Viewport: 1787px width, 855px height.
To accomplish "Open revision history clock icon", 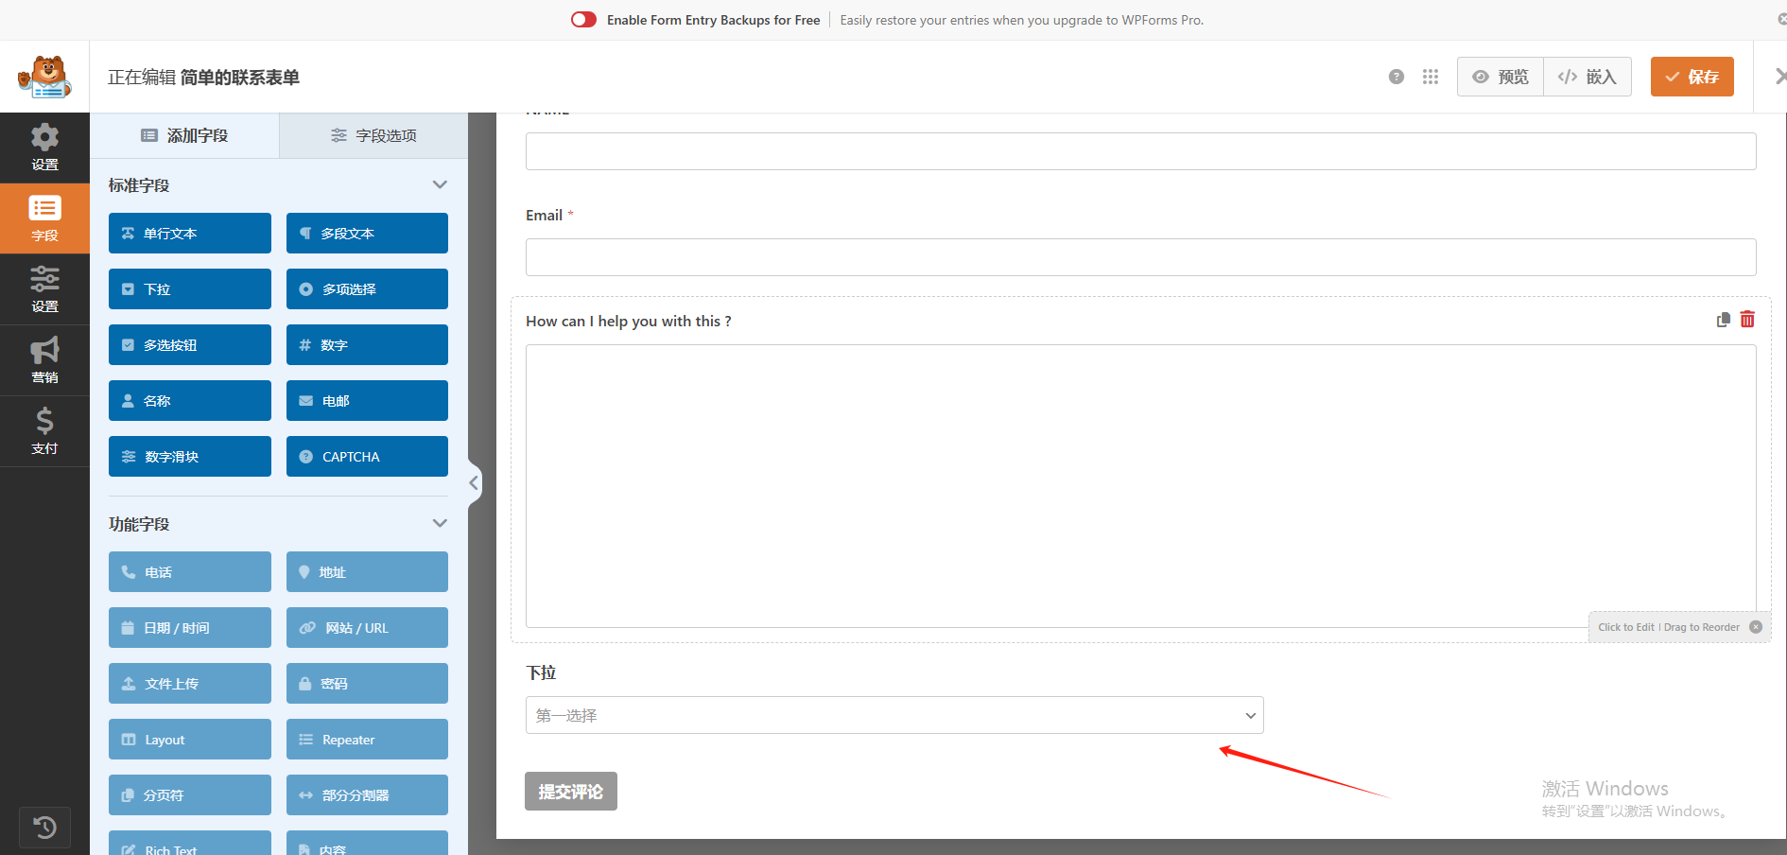I will (x=44, y=828).
